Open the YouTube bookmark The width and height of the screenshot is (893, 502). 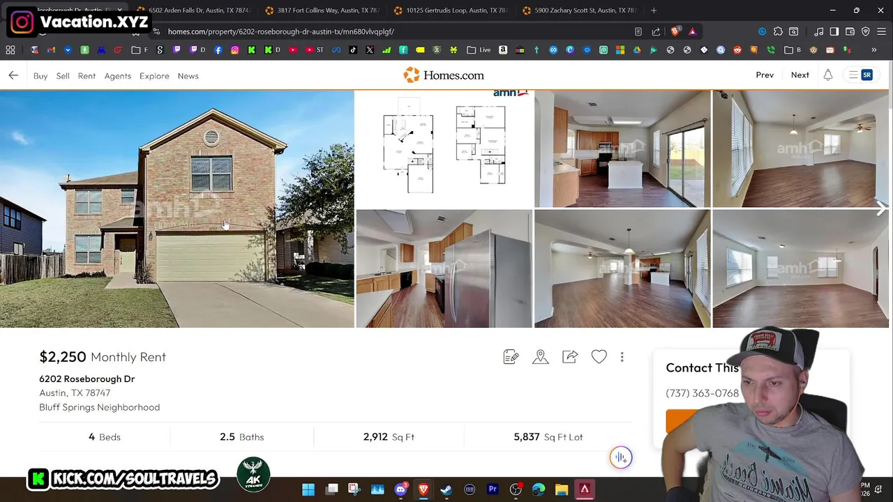[x=292, y=50]
